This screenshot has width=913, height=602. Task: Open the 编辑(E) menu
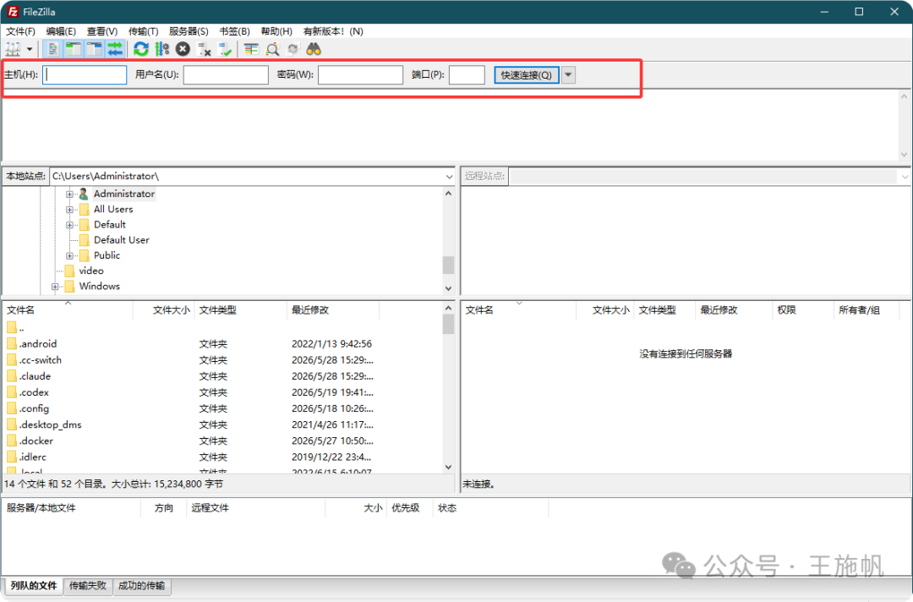tap(61, 31)
